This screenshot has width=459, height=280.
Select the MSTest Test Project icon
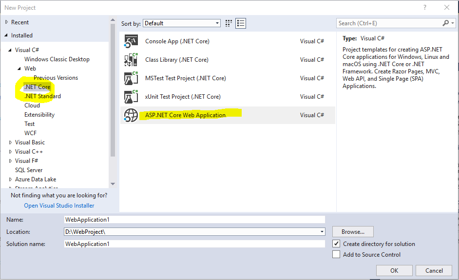pos(131,78)
